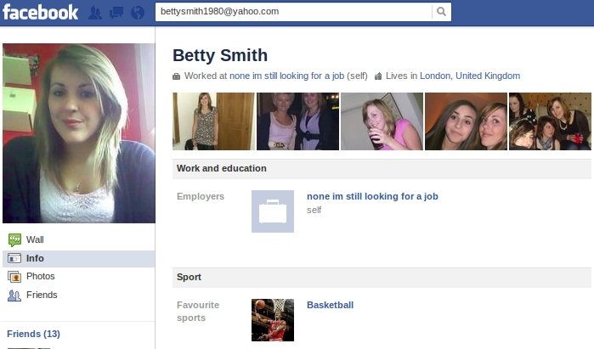This screenshot has height=349, width=594.
Task: Open first photo of woman by wooden door
Action: [x=213, y=121]
